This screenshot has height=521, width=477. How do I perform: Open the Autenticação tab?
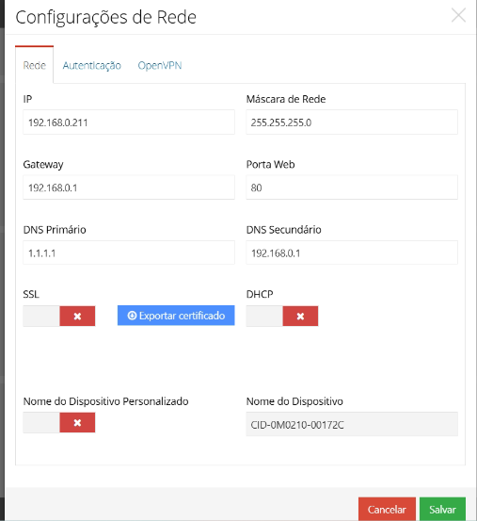click(92, 65)
